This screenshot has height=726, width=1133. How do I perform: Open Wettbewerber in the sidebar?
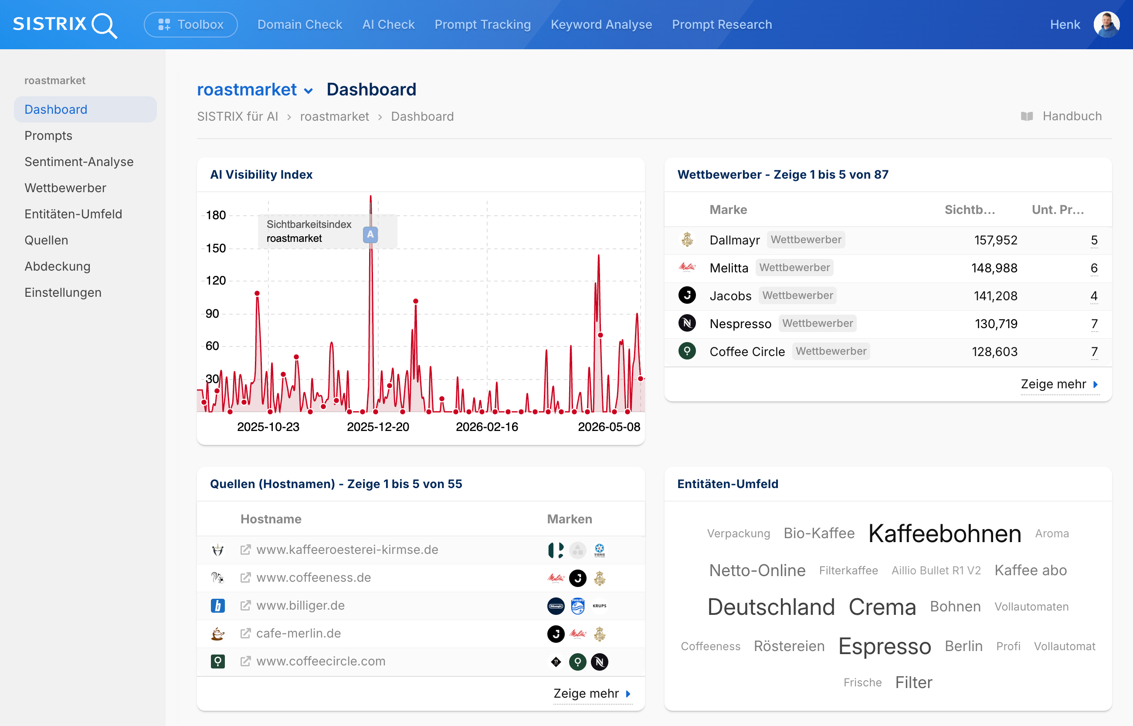click(65, 188)
